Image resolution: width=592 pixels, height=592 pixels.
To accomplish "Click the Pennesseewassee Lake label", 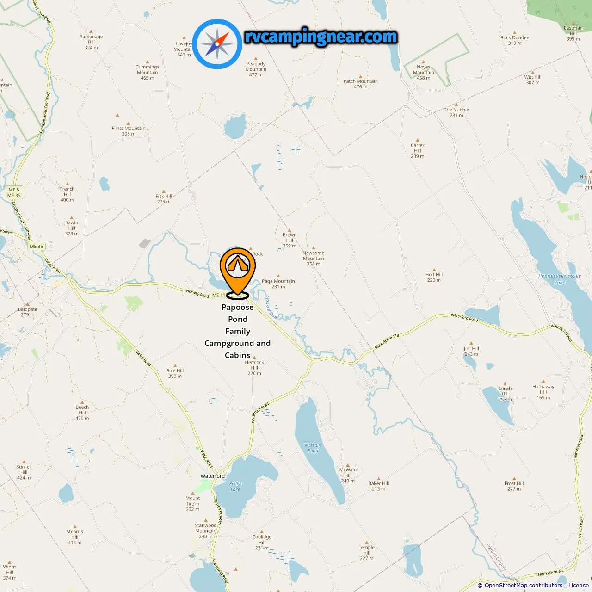I will [x=560, y=279].
